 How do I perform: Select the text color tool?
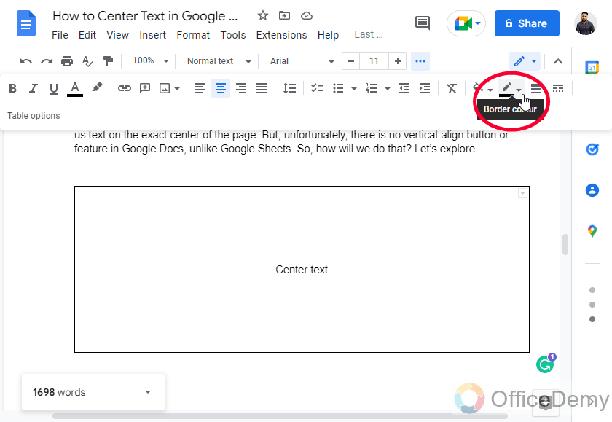[76, 88]
